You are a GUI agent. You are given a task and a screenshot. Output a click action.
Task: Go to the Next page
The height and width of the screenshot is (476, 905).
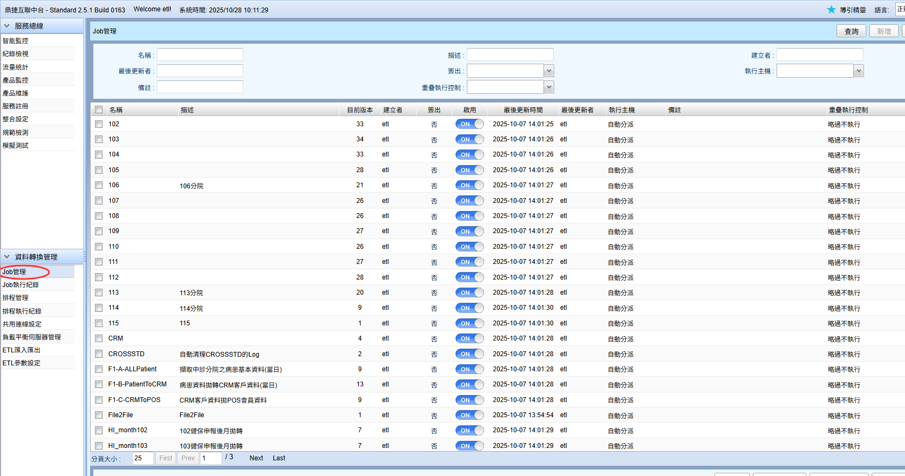coord(256,458)
